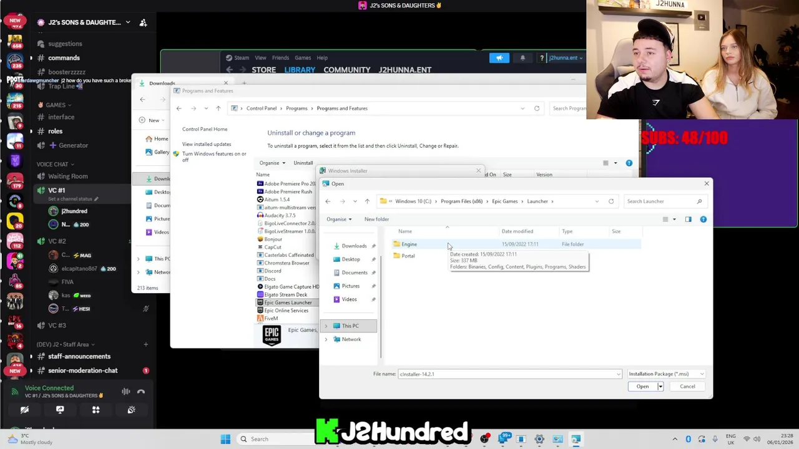Disconnect from the Discord voice channel

click(x=141, y=392)
